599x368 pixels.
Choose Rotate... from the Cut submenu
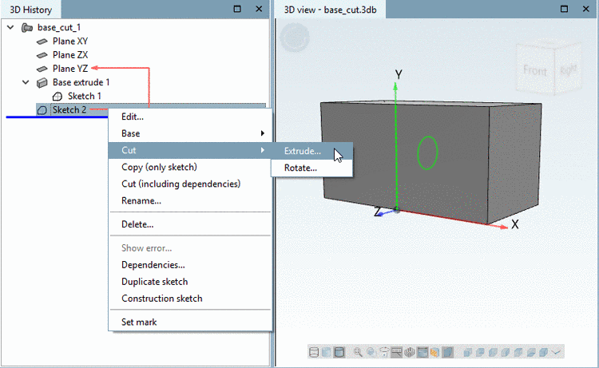point(311,168)
